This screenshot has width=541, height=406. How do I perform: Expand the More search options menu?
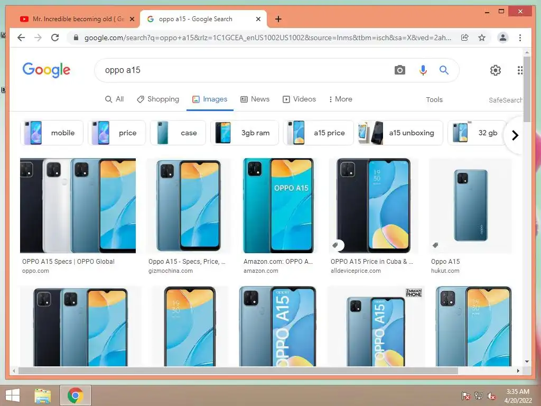click(340, 99)
